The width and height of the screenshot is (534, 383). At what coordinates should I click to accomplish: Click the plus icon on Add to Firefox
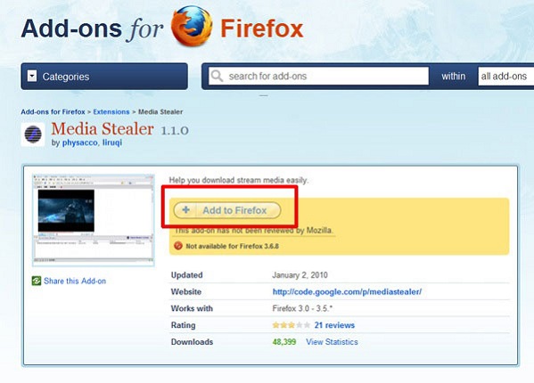[185, 210]
